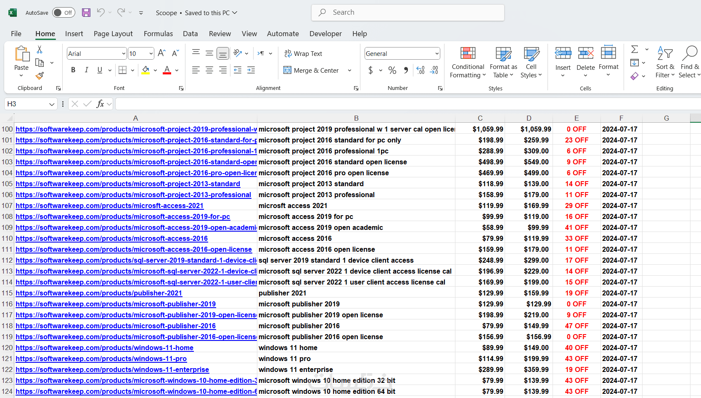Open Sort & Filter menu
The image size is (701, 398).
click(x=665, y=62)
